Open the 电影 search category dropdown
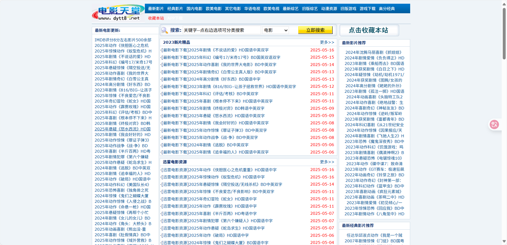The image size is (507, 245). (276, 30)
